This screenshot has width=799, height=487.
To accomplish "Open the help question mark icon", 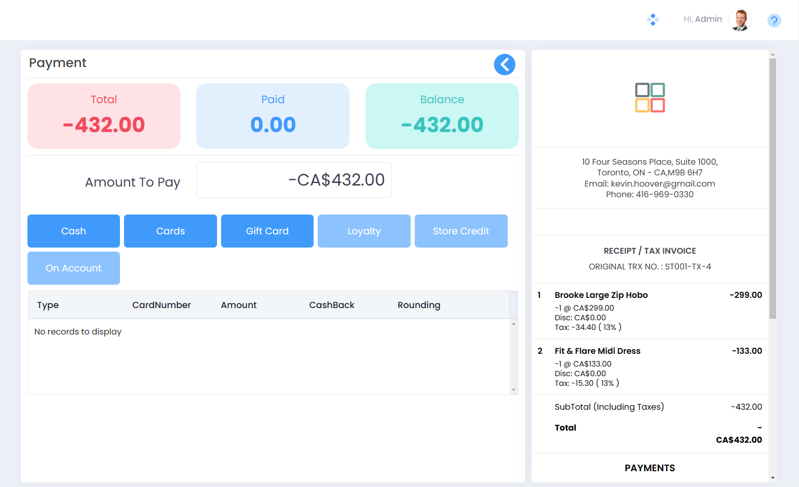I will point(774,20).
